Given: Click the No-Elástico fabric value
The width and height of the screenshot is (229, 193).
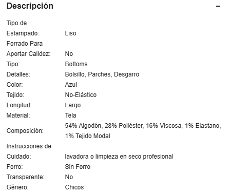Looking at the screenshot, I should [81, 95].
